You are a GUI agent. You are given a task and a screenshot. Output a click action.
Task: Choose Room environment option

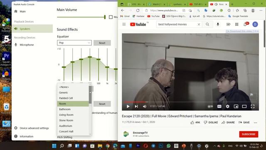click(x=73, y=104)
